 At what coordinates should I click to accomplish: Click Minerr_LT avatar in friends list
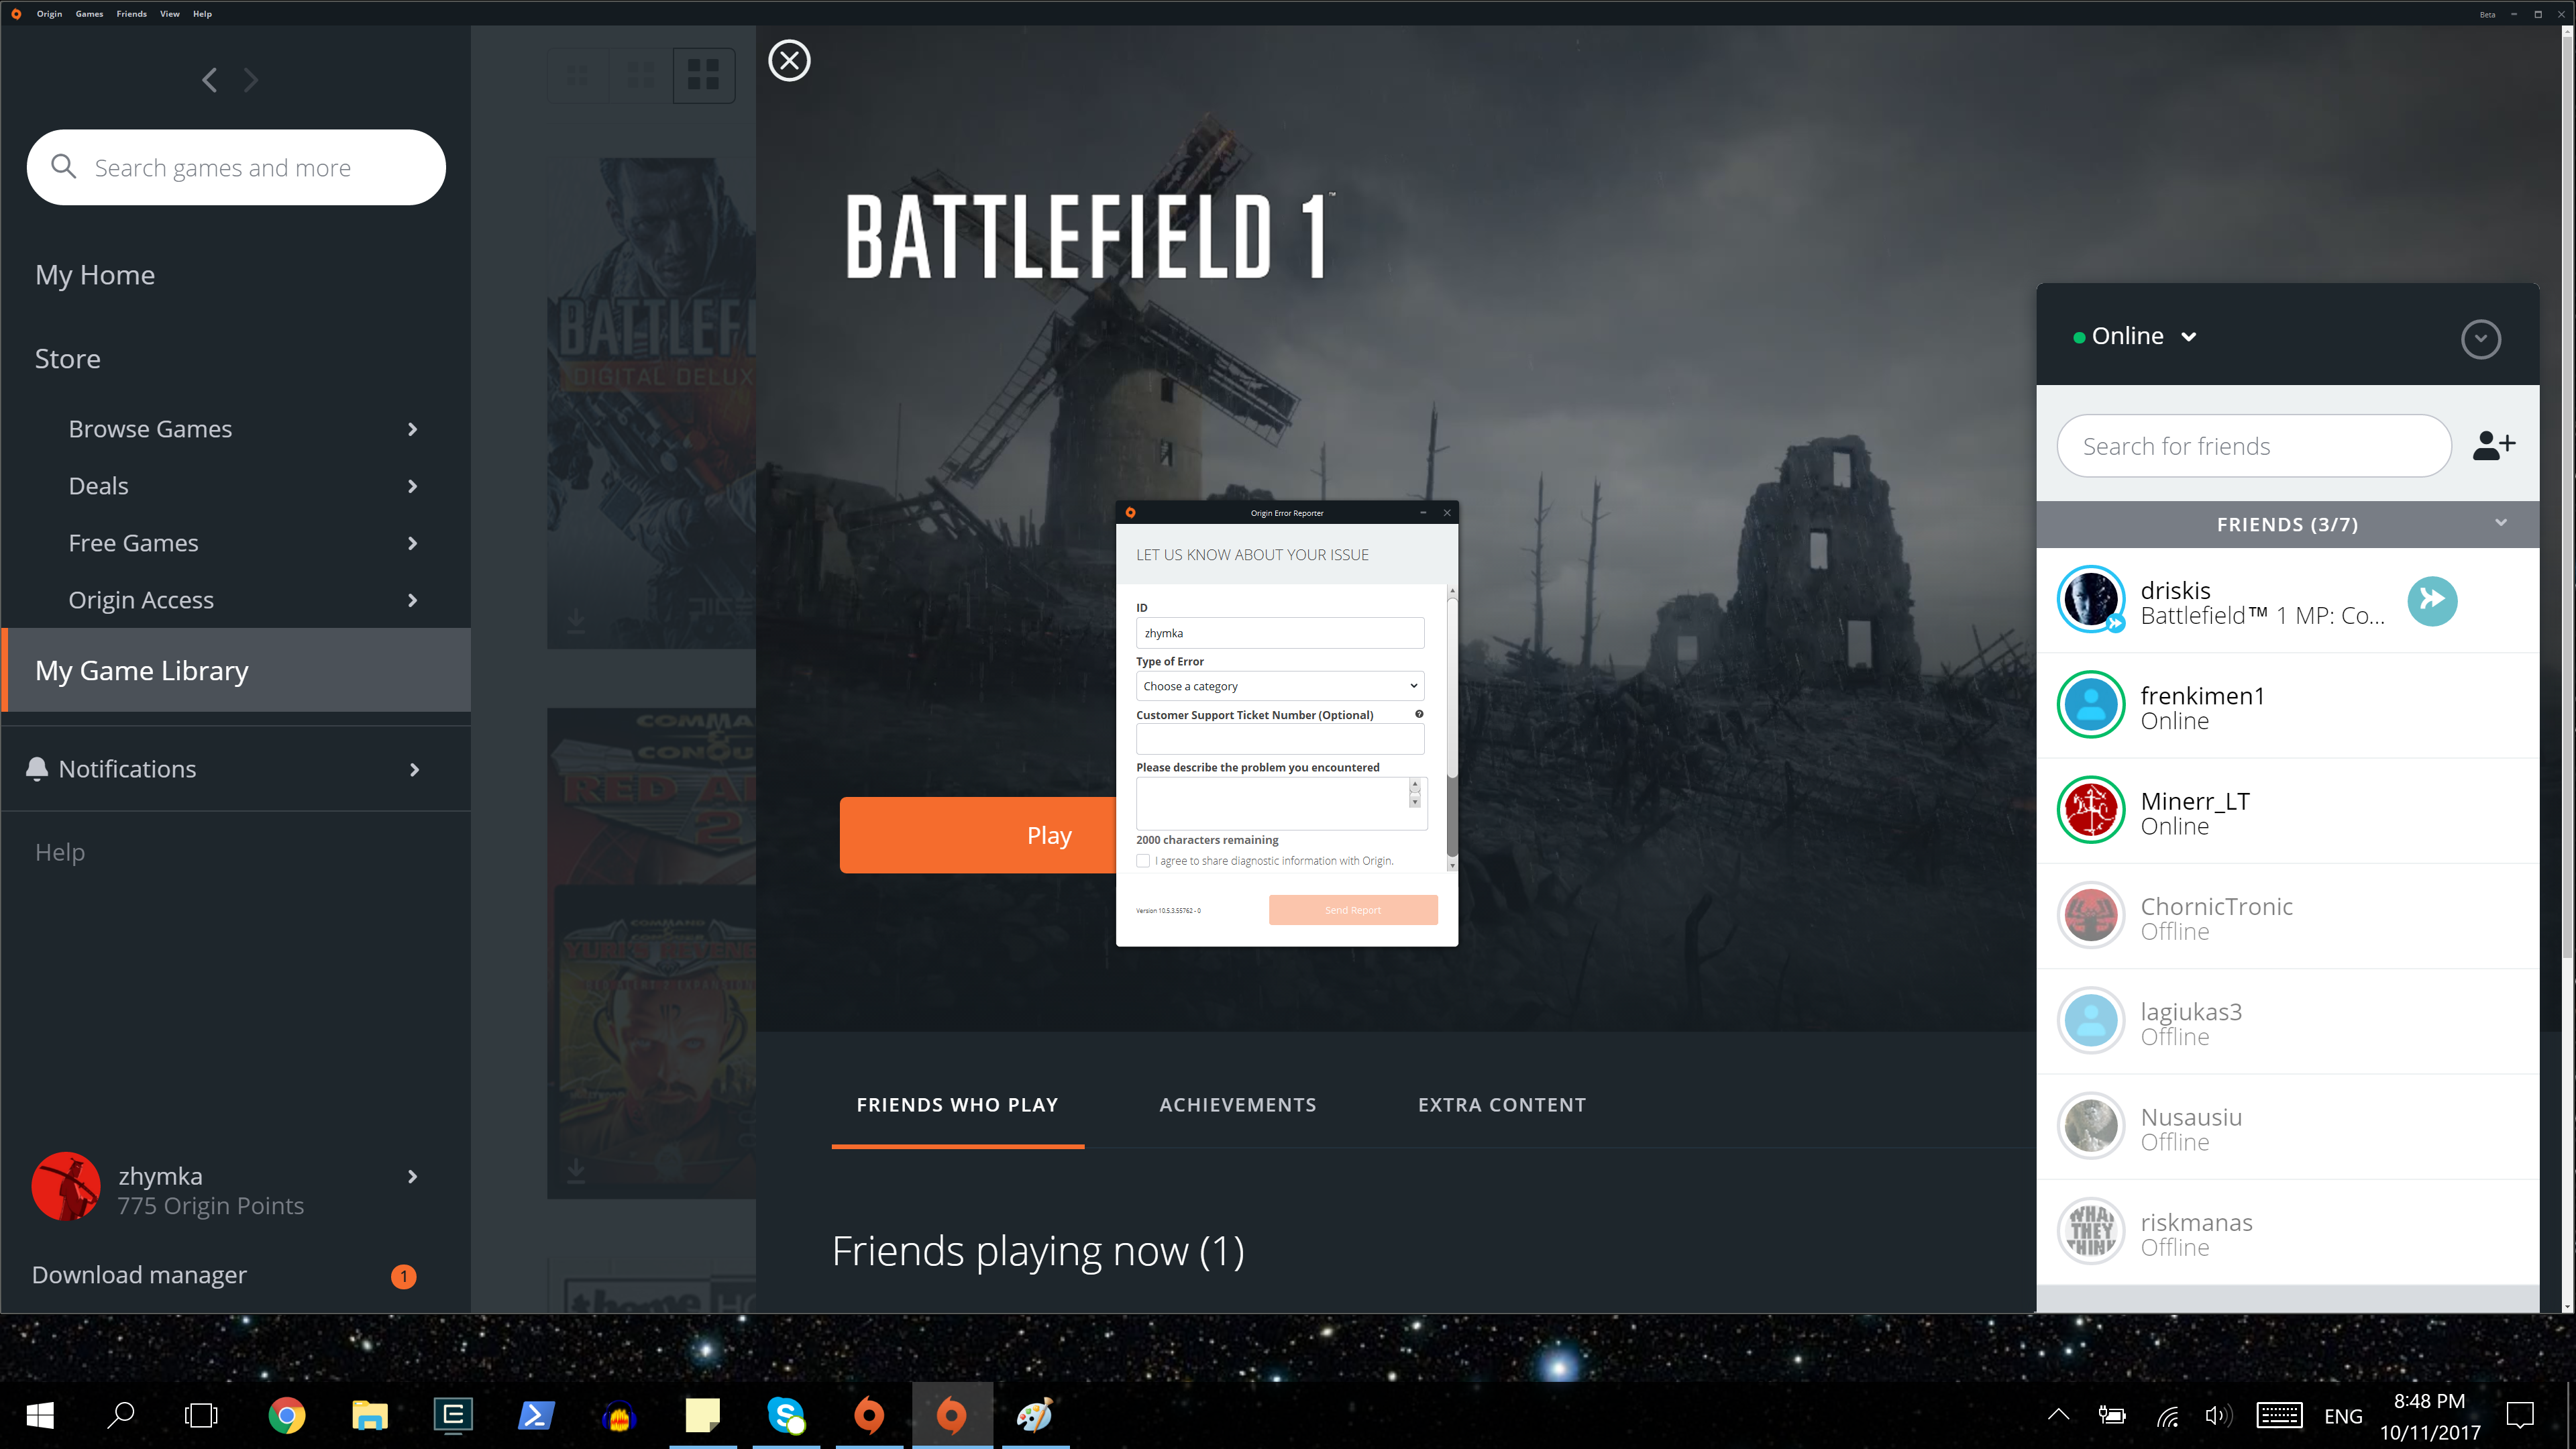[2090, 810]
